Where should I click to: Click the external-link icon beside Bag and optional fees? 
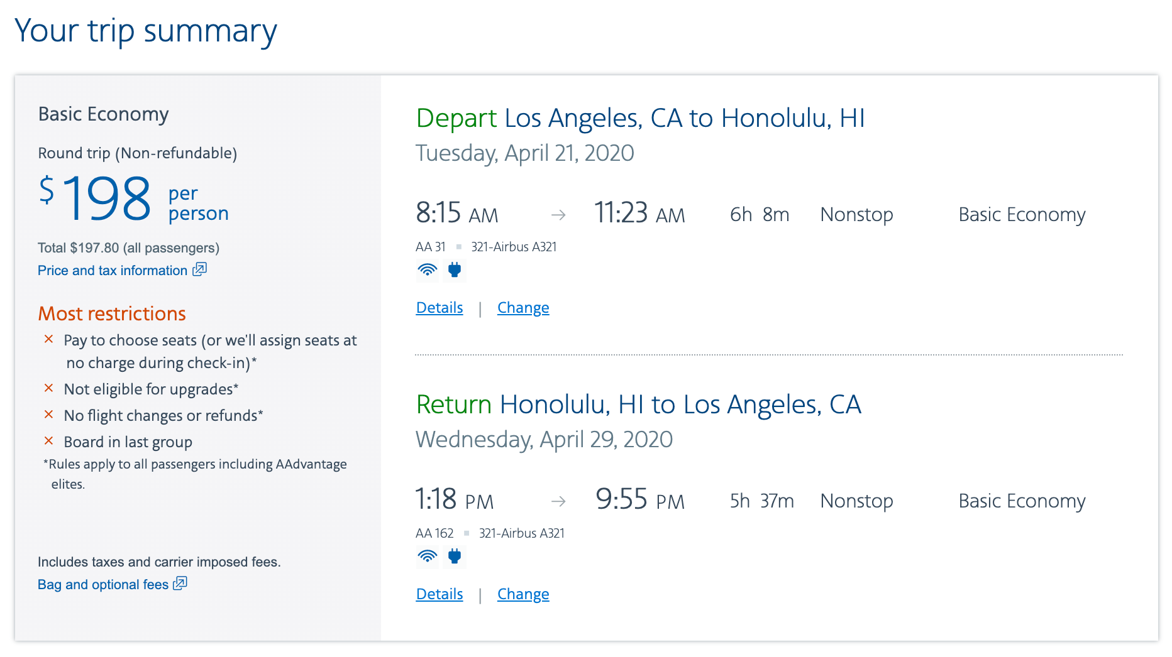click(x=180, y=584)
